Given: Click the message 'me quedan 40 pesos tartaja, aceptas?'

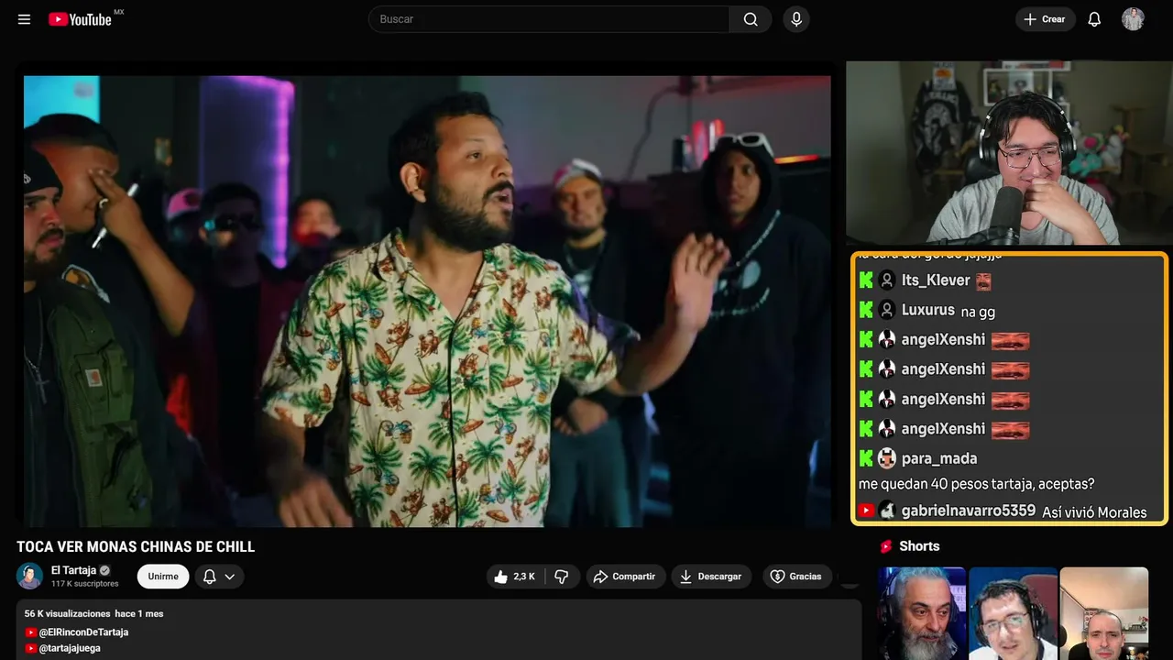Looking at the screenshot, I should click(977, 484).
